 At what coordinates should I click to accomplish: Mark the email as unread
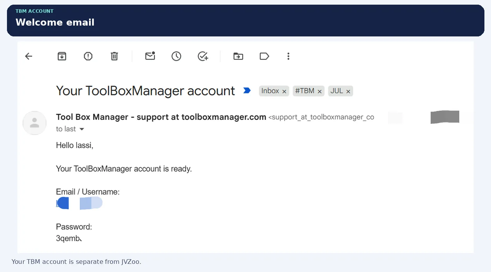click(x=150, y=56)
